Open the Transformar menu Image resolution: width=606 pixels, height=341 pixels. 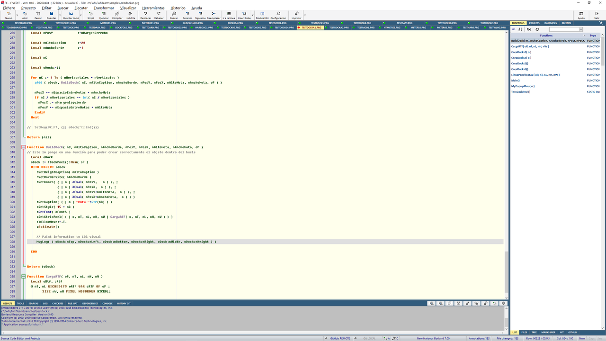click(x=104, y=8)
